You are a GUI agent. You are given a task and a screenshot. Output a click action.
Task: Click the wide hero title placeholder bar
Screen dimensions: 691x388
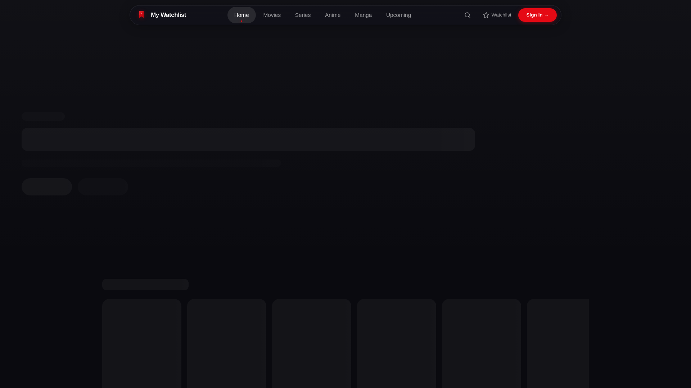tap(248, 139)
